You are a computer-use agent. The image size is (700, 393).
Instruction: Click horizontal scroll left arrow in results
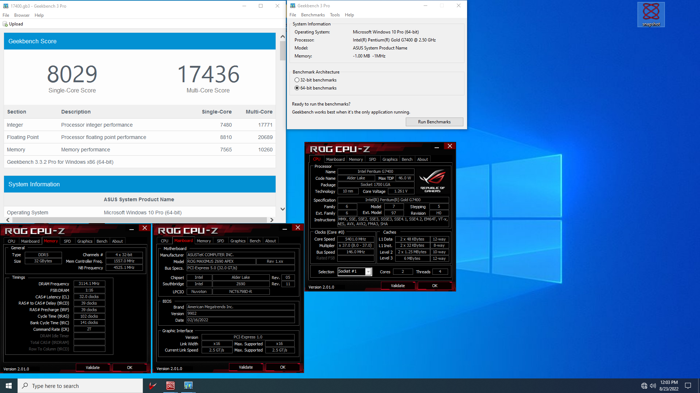pyautogui.click(x=8, y=220)
